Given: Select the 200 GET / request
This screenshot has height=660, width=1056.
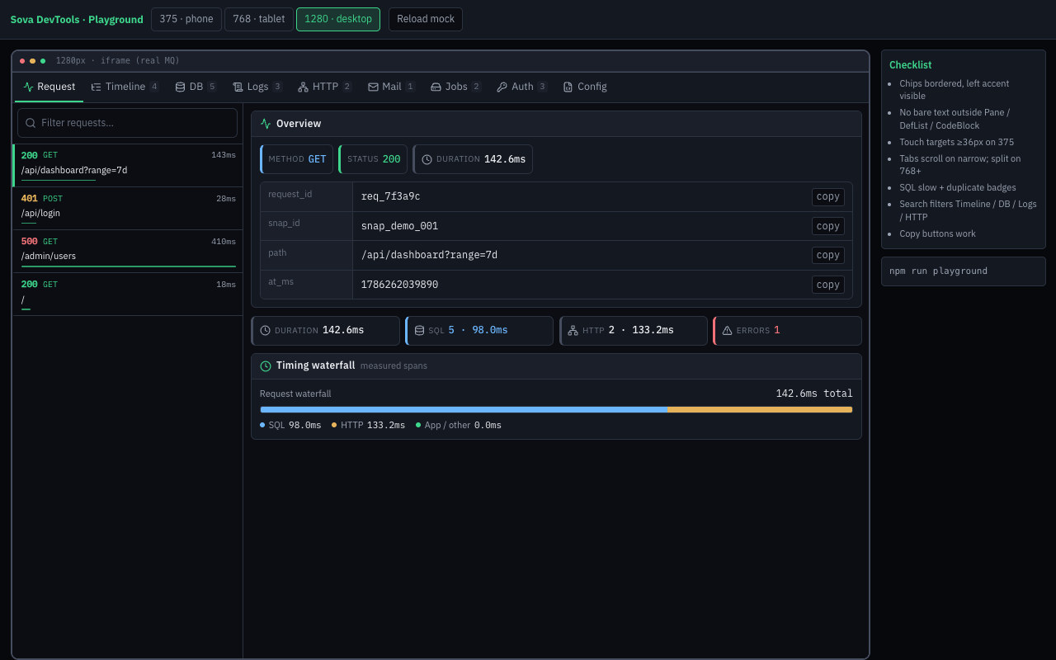Looking at the screenshot, I should 128,295.
